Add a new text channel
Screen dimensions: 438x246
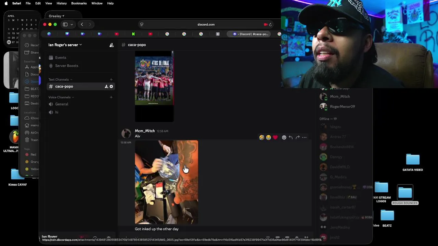111,80
